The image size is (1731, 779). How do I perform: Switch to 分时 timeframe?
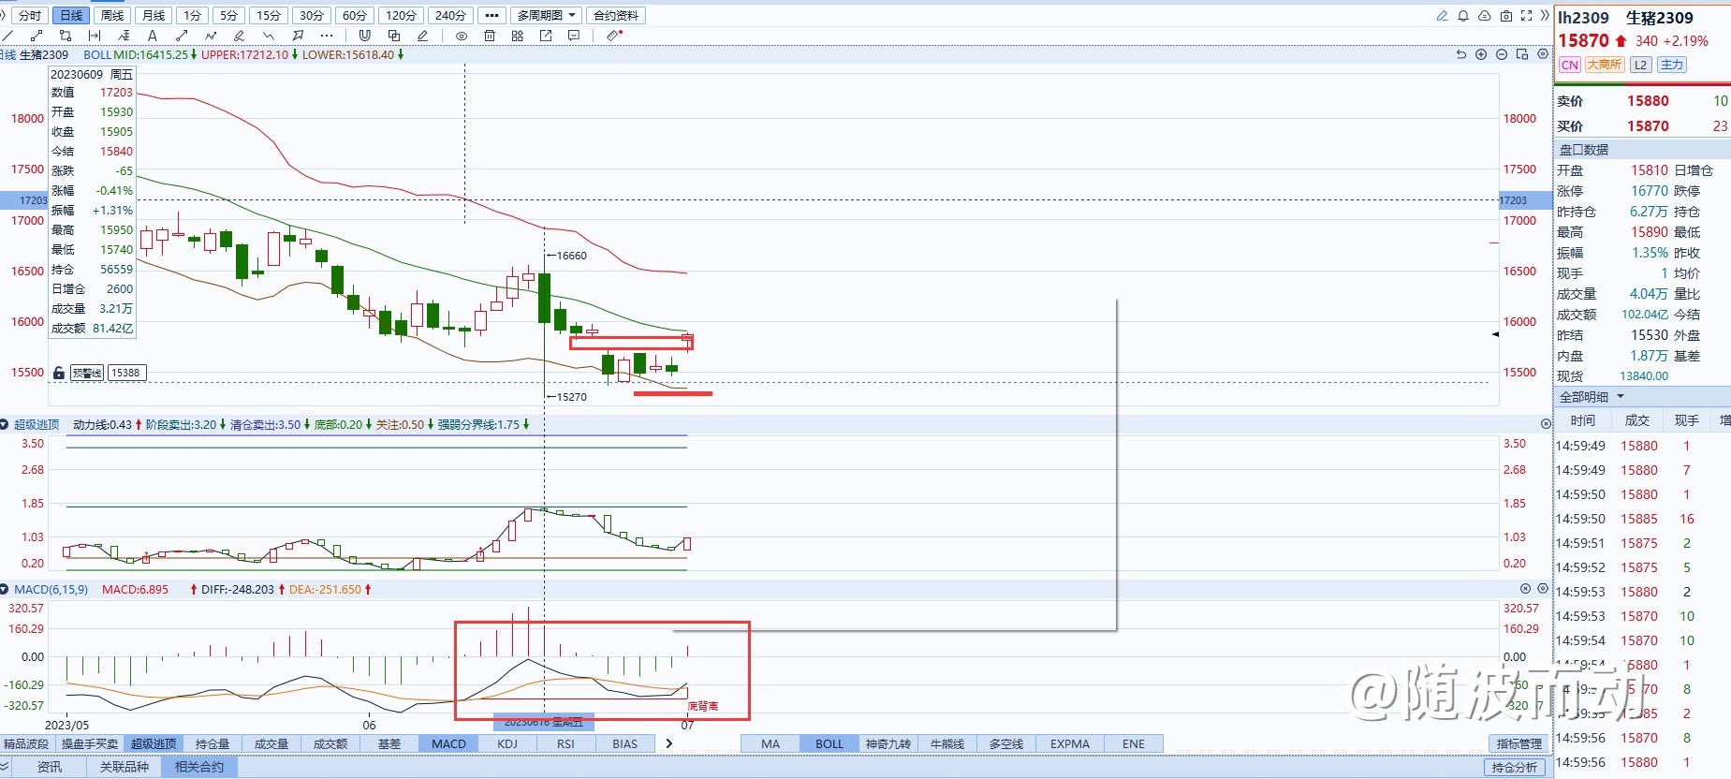click(30, 16)
